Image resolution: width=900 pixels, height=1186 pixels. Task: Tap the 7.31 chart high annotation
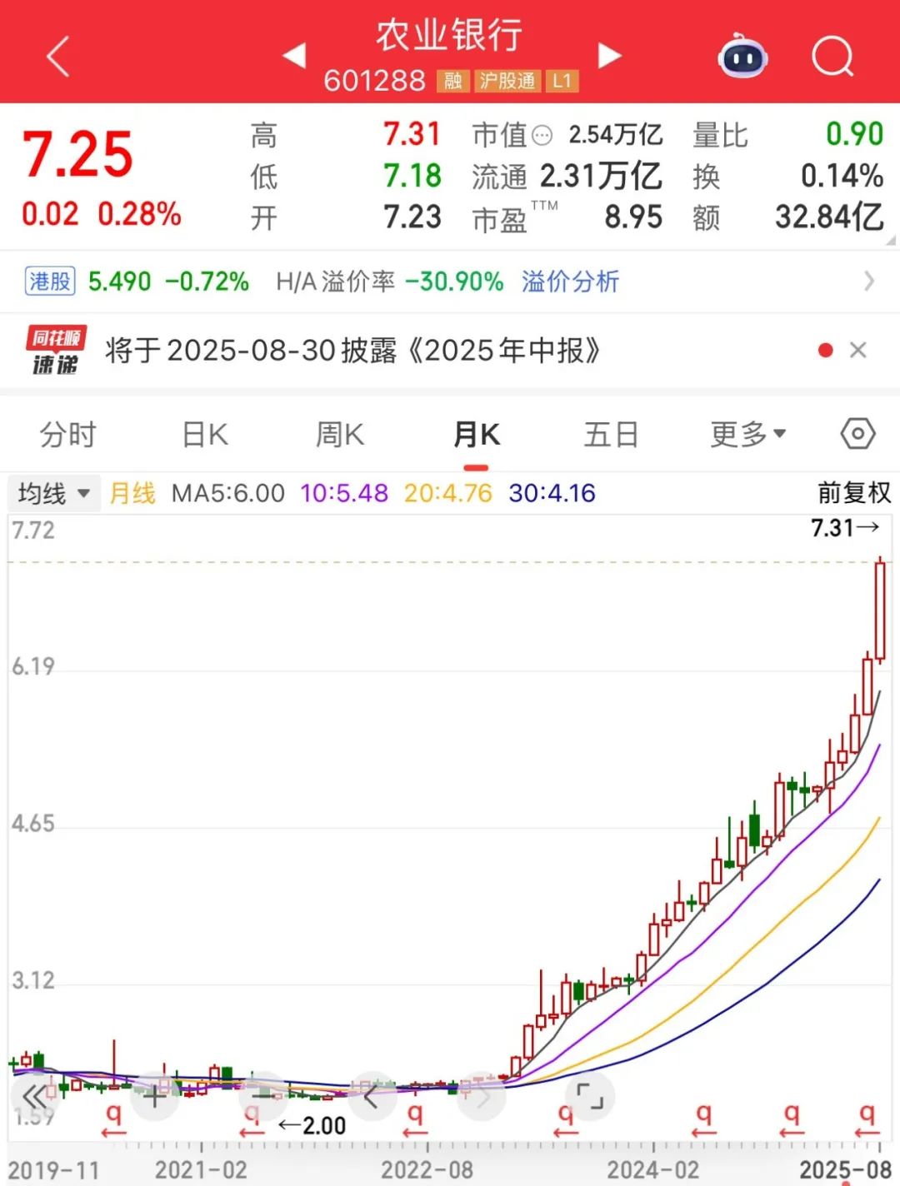click(845, 527)
